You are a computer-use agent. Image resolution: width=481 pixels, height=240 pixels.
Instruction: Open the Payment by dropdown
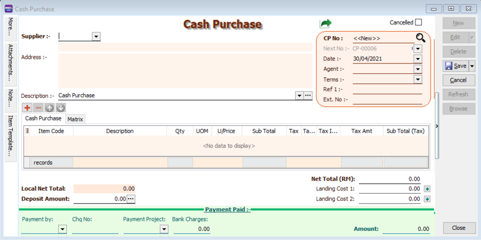point(62,229)
